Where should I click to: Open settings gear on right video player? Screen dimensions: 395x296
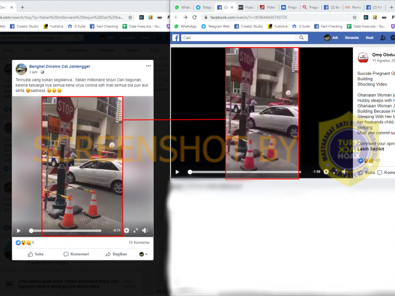[326, 172]
